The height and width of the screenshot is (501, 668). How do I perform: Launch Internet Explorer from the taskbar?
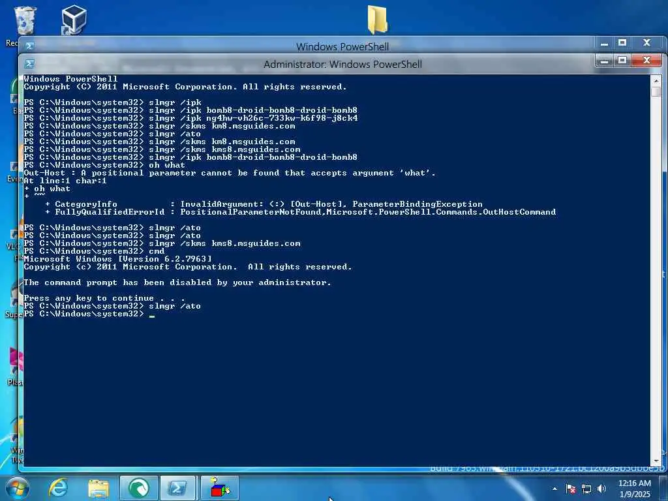(58, 488)
